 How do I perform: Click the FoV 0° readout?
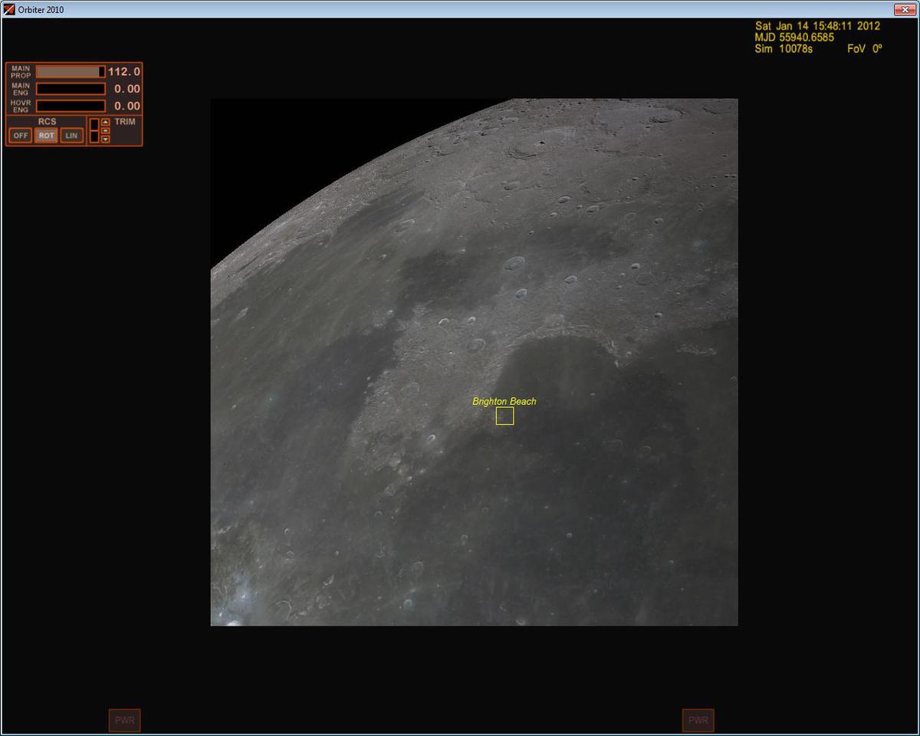pyautogui.click(x=865, y=48)
